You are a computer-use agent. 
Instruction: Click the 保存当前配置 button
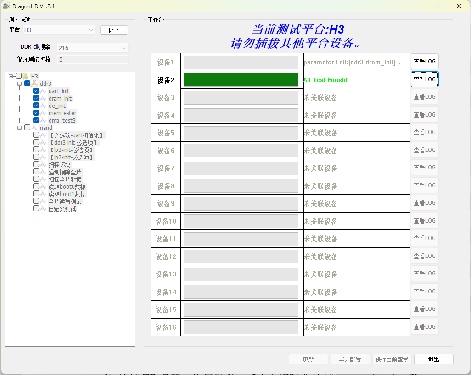pyautogui.click(x=392, y=359)
